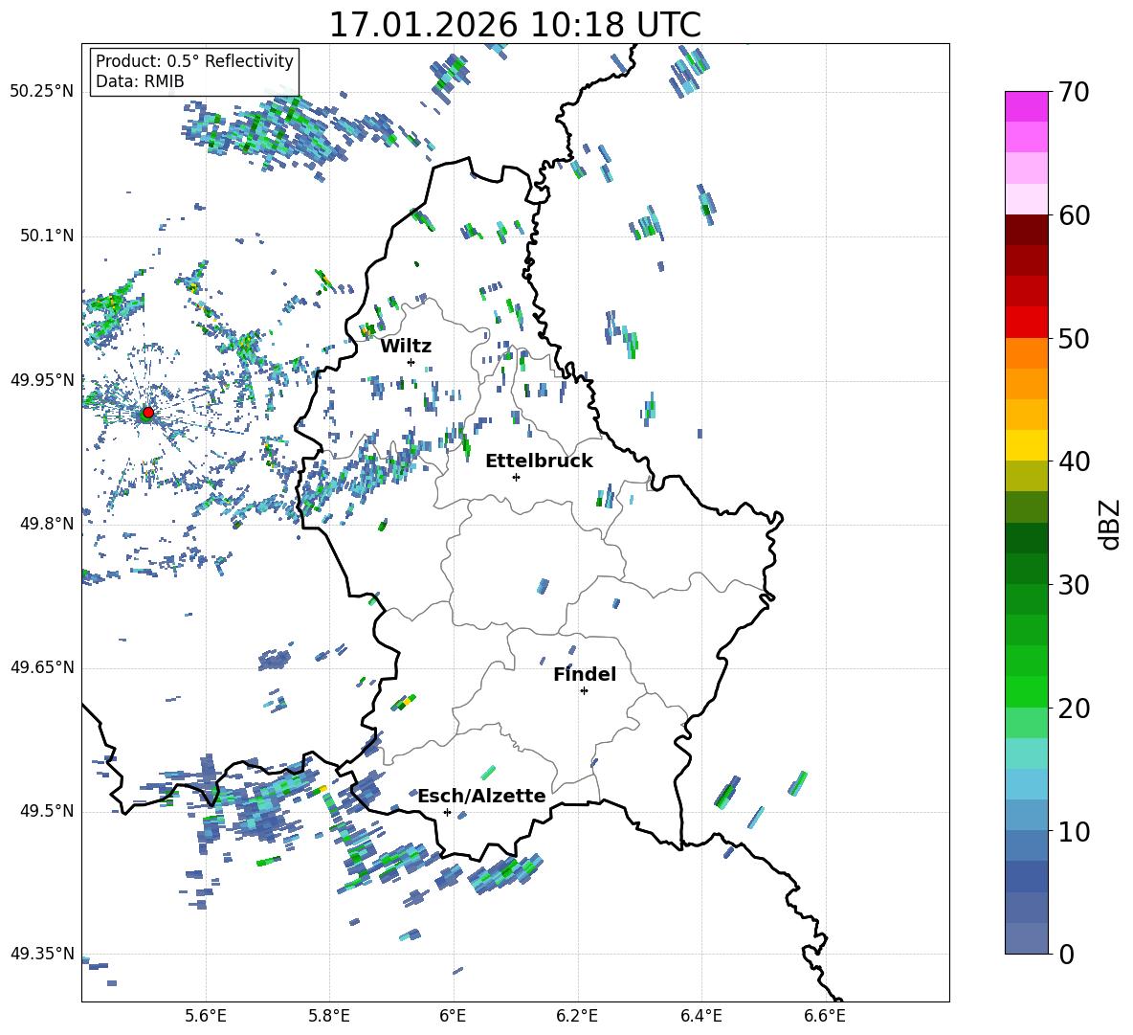
Task: Click the light blue colorbar segment just above 10
Action: (1026, 816)
